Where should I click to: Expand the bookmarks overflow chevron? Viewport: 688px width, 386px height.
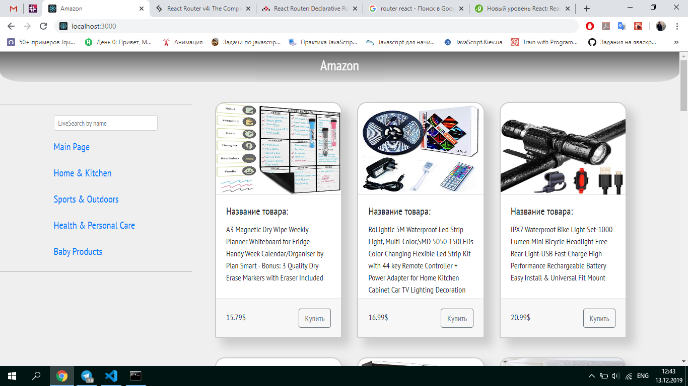point(676,42)
